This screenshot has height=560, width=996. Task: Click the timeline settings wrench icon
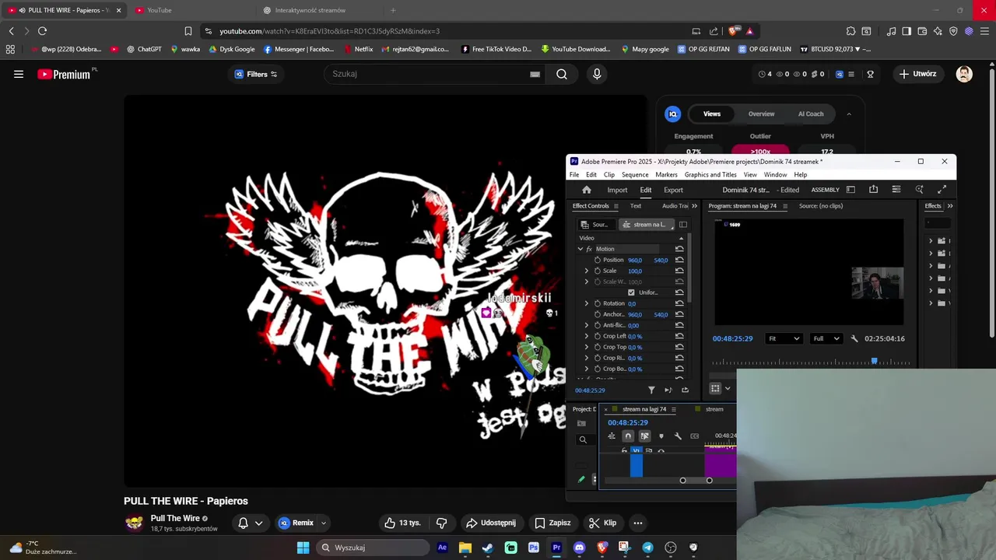[678, 436]
